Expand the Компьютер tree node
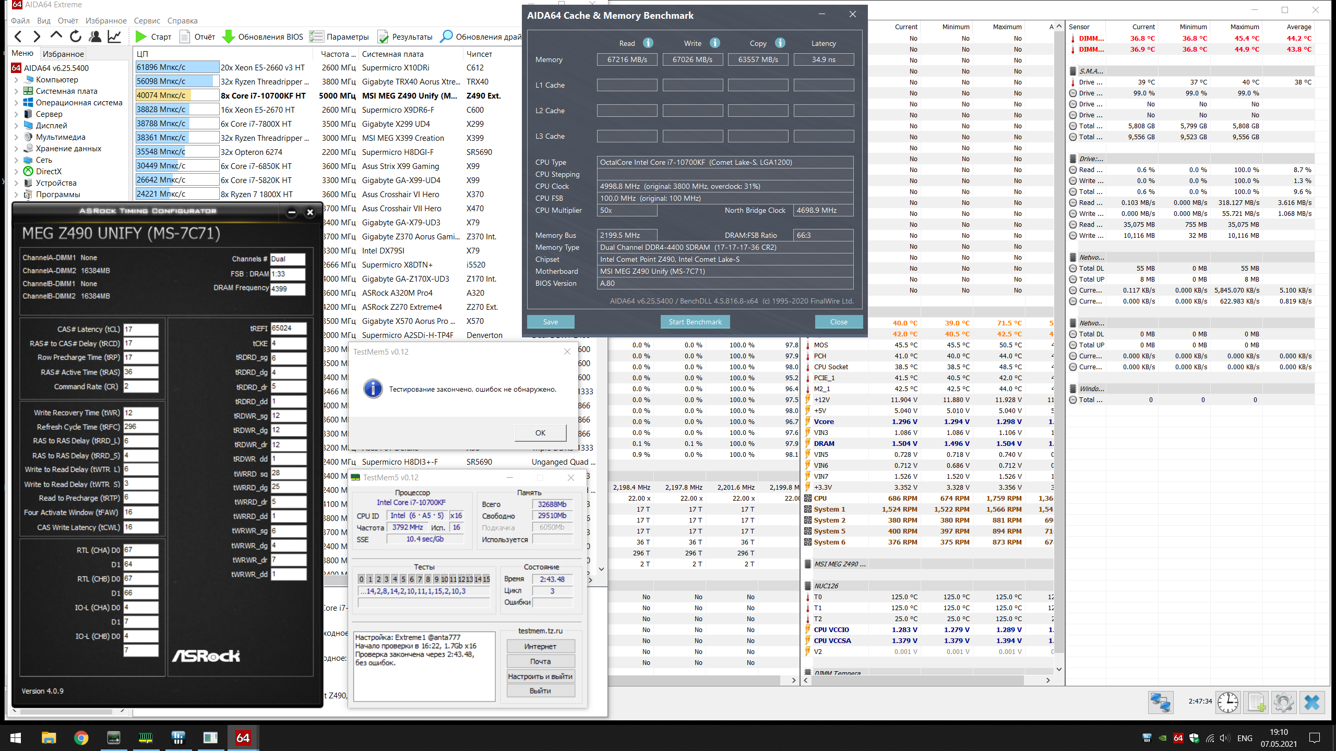Viewport: 1336px width, 751px height. pos(16,80)
